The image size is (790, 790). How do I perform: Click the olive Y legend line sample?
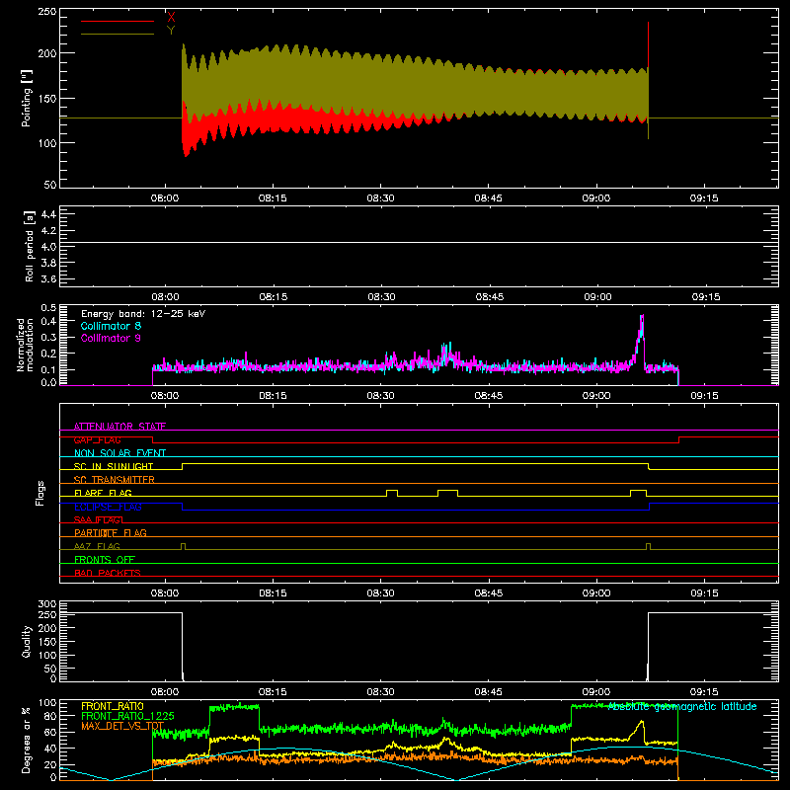(118, 35)
